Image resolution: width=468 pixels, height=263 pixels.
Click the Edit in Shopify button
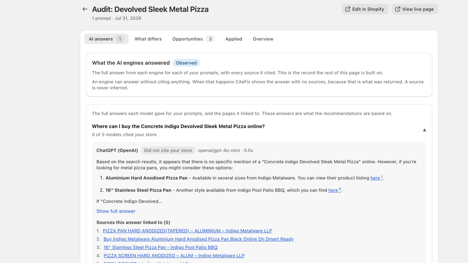tap(365, 9)
